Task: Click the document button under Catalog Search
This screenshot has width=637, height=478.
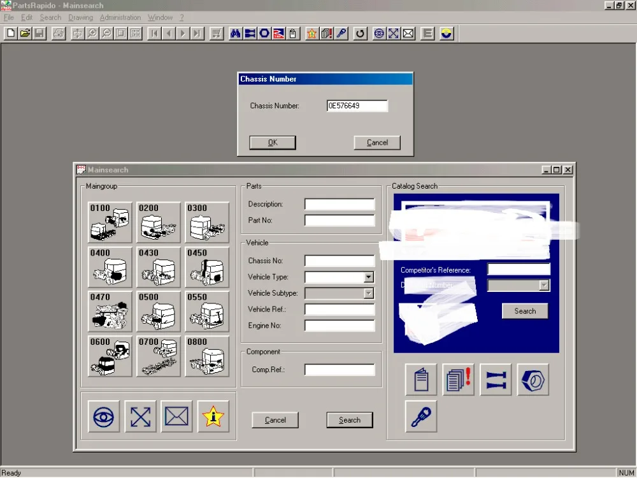Action: tap(421, 380)
